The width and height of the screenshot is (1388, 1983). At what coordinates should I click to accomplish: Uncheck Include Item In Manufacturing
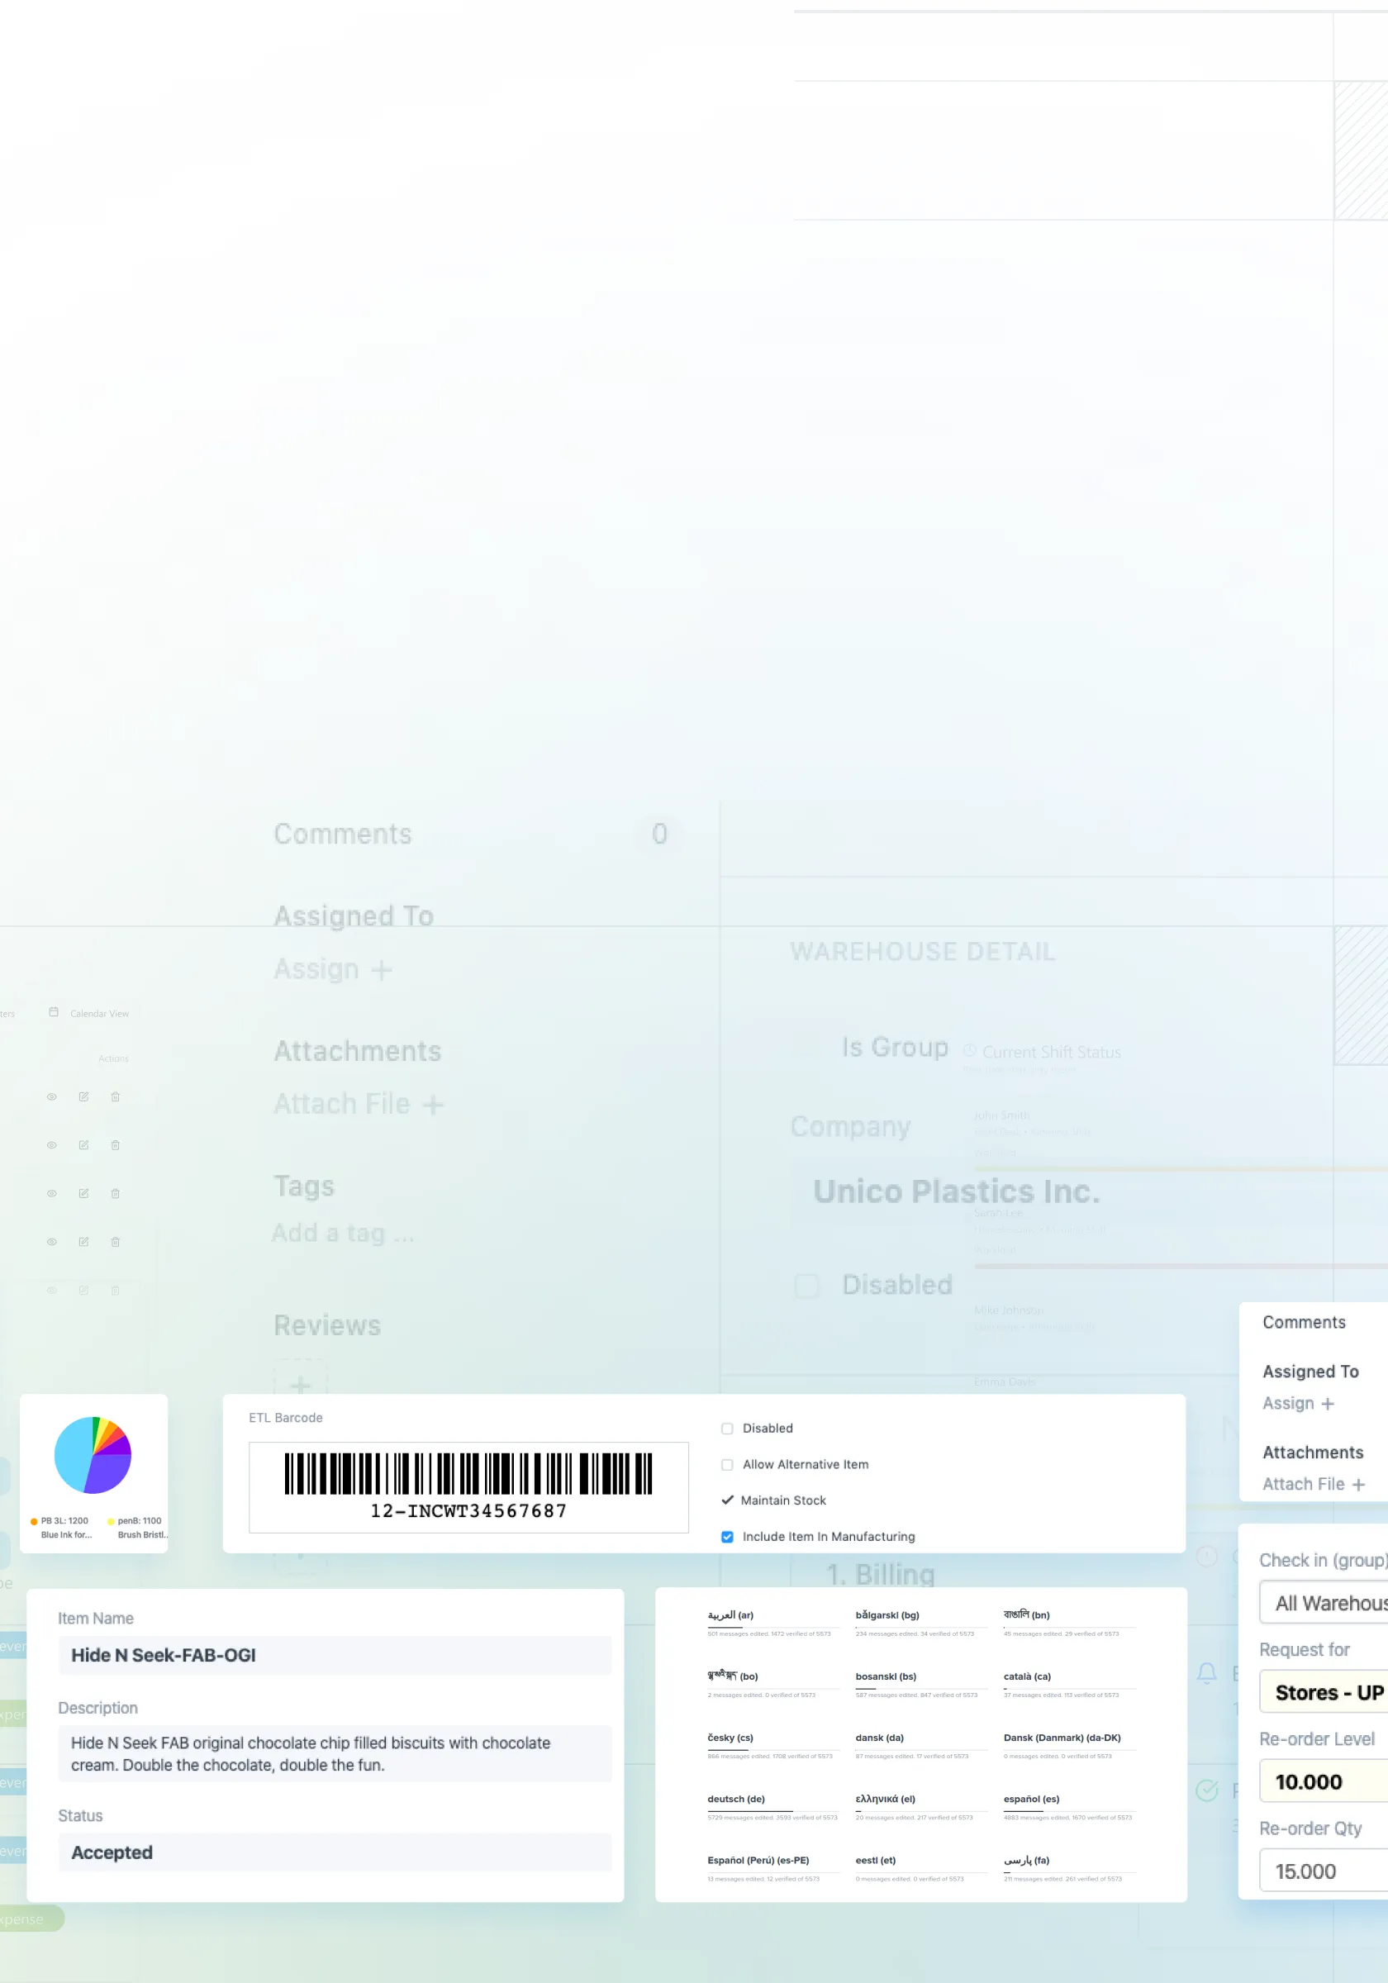coord(727,1537)
